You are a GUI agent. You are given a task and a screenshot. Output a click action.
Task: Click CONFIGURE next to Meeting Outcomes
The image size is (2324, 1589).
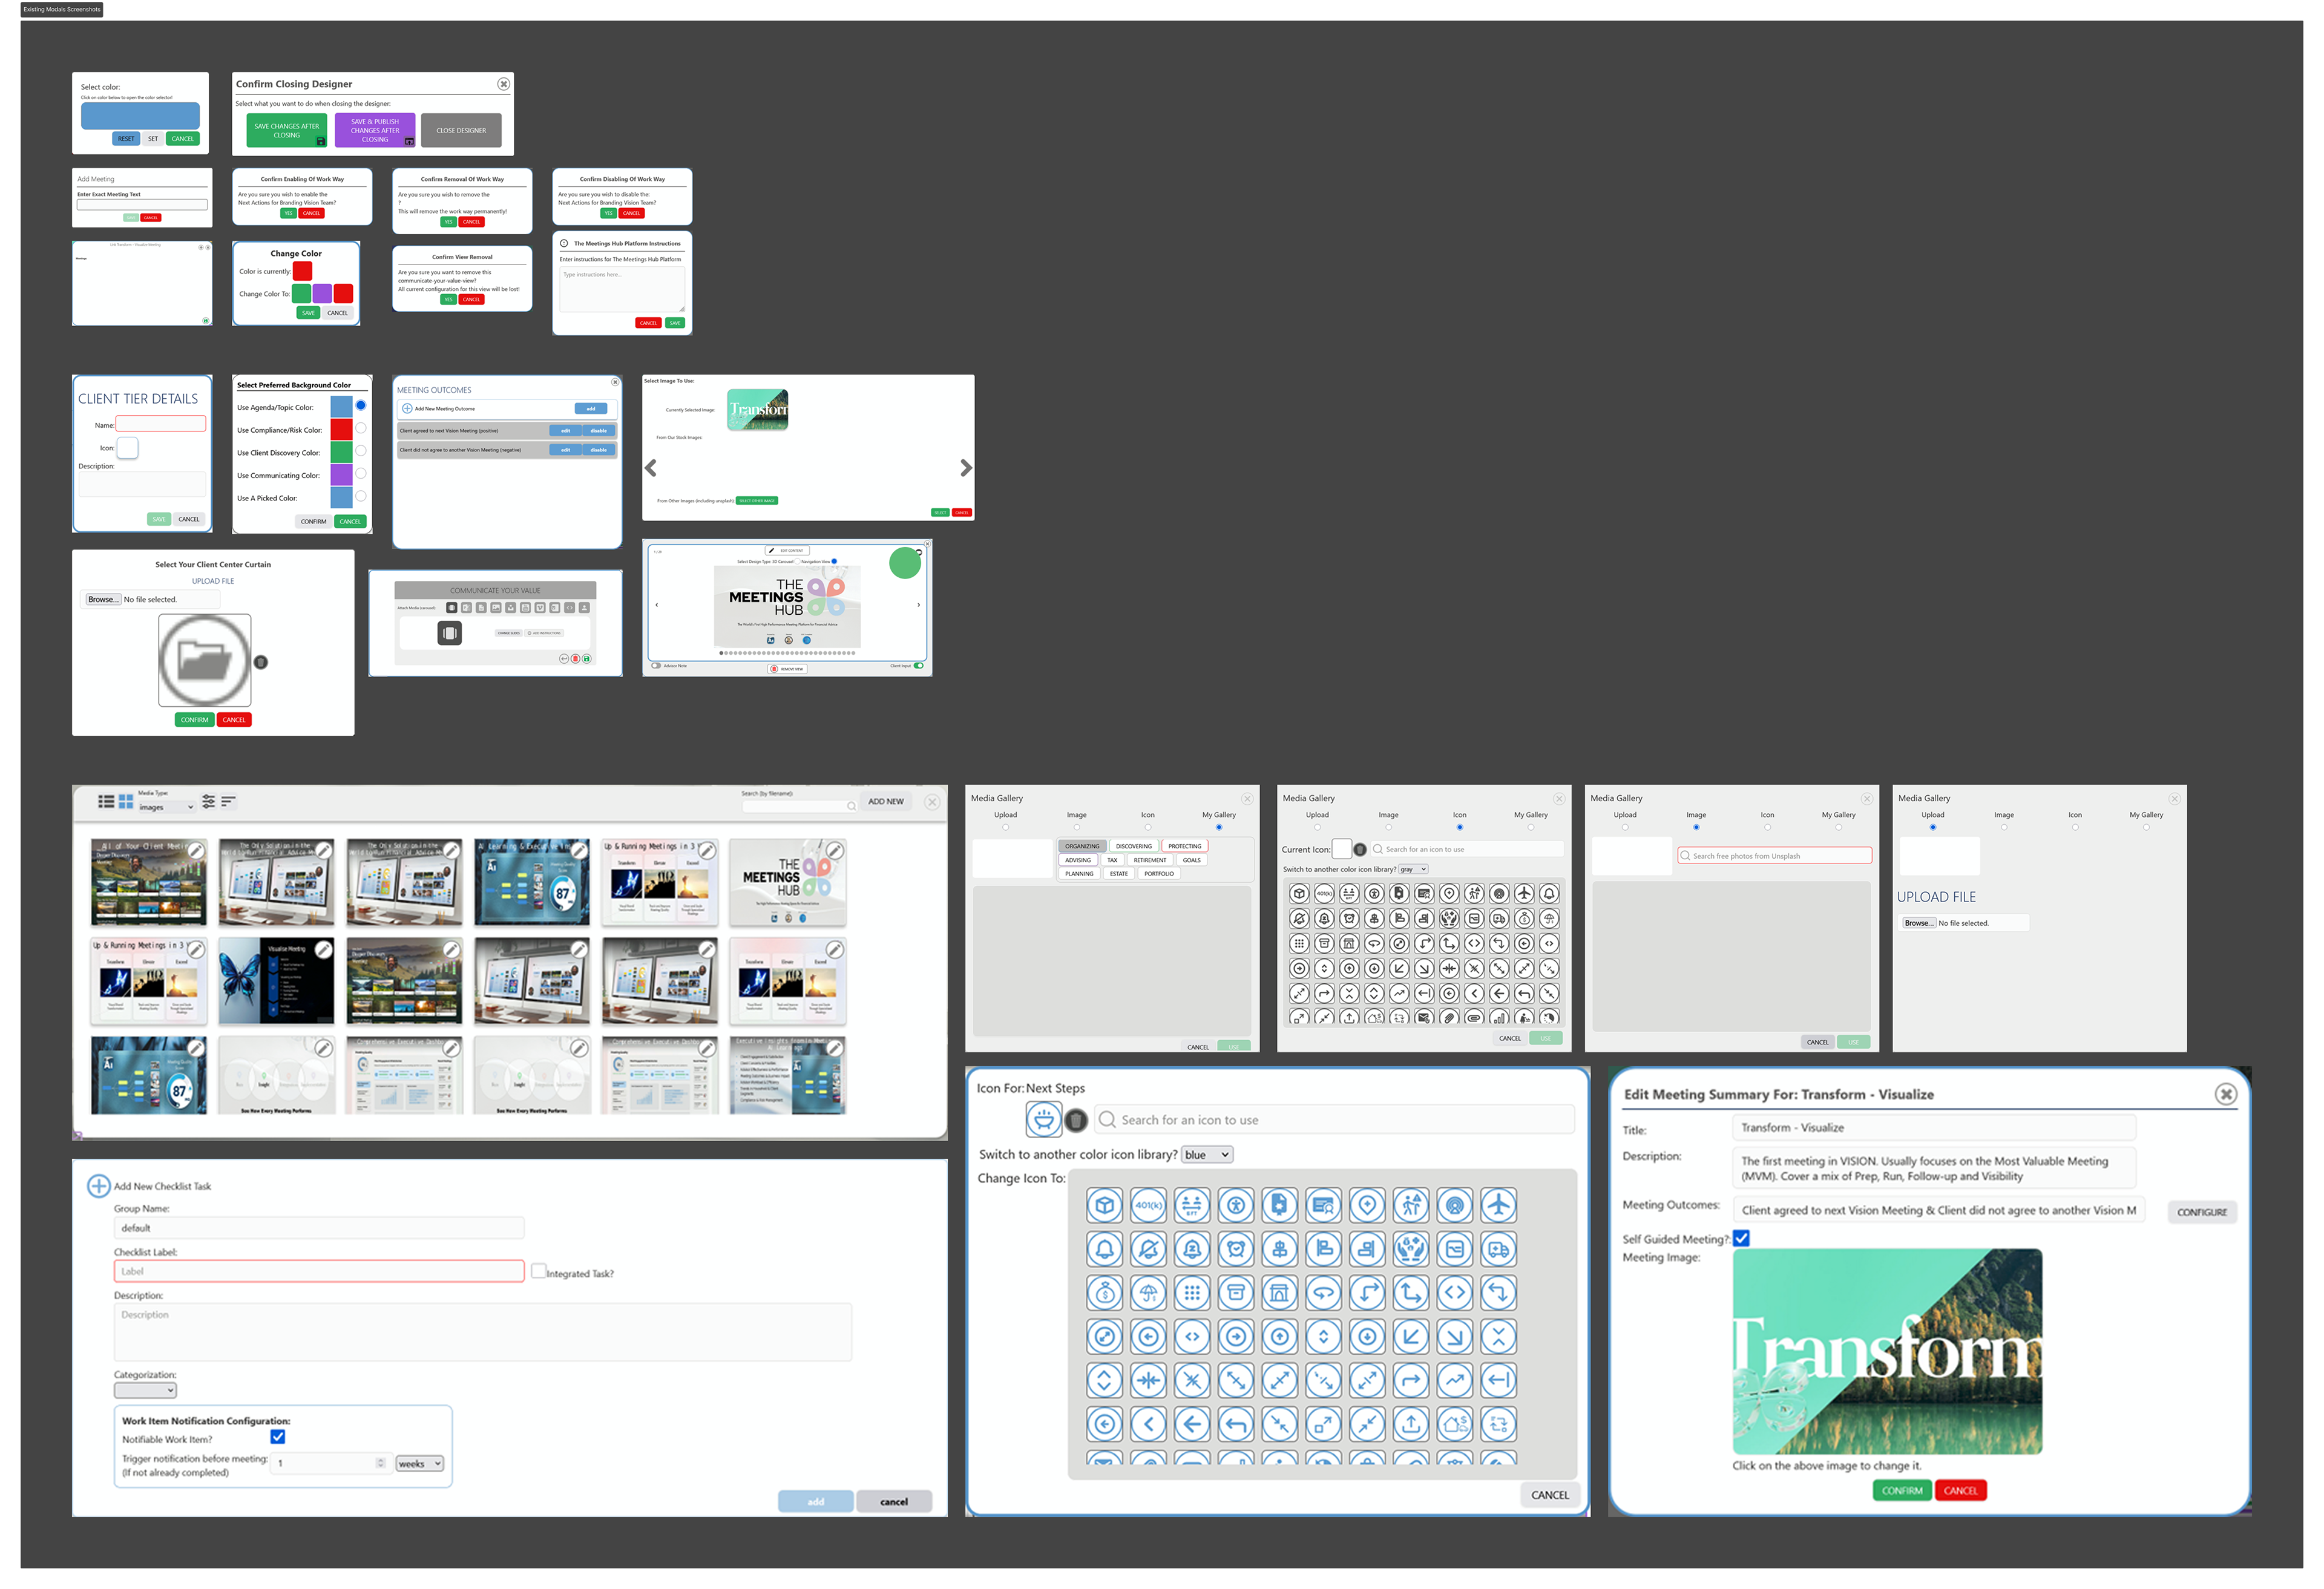[x=2202, y=1212]
